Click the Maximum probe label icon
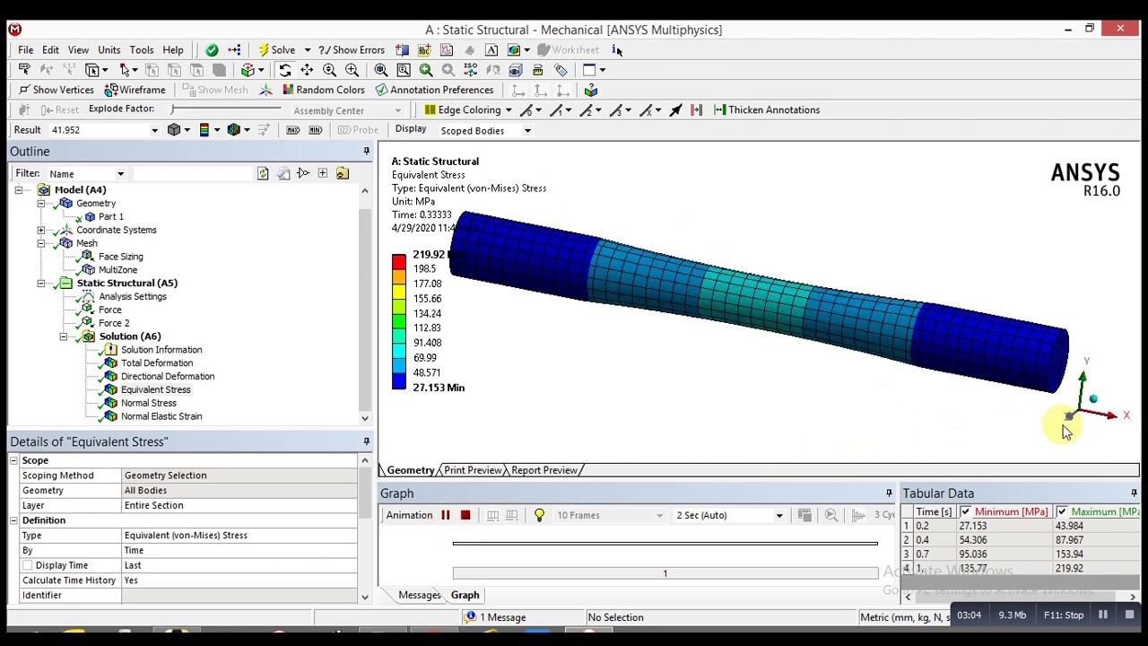The height and width of the screenshot is (646, 1148). [292, 130]
